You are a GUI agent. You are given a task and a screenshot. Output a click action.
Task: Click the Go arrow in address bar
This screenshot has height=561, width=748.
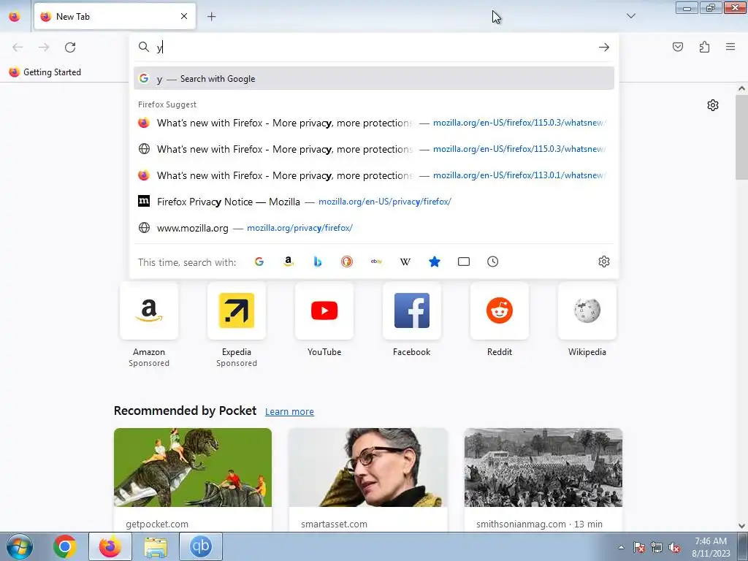click(604, 47)
